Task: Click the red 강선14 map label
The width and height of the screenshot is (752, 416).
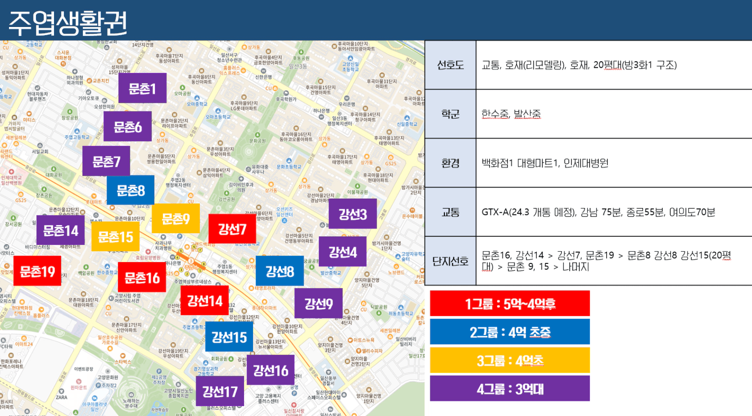Action: (x=205, y=300)
